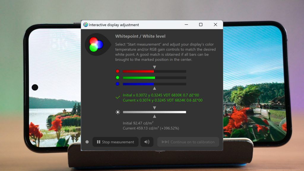Screen dimensions: 304x171
Task: Click the blue gain level bar
Action: click(x=154, y=84)
